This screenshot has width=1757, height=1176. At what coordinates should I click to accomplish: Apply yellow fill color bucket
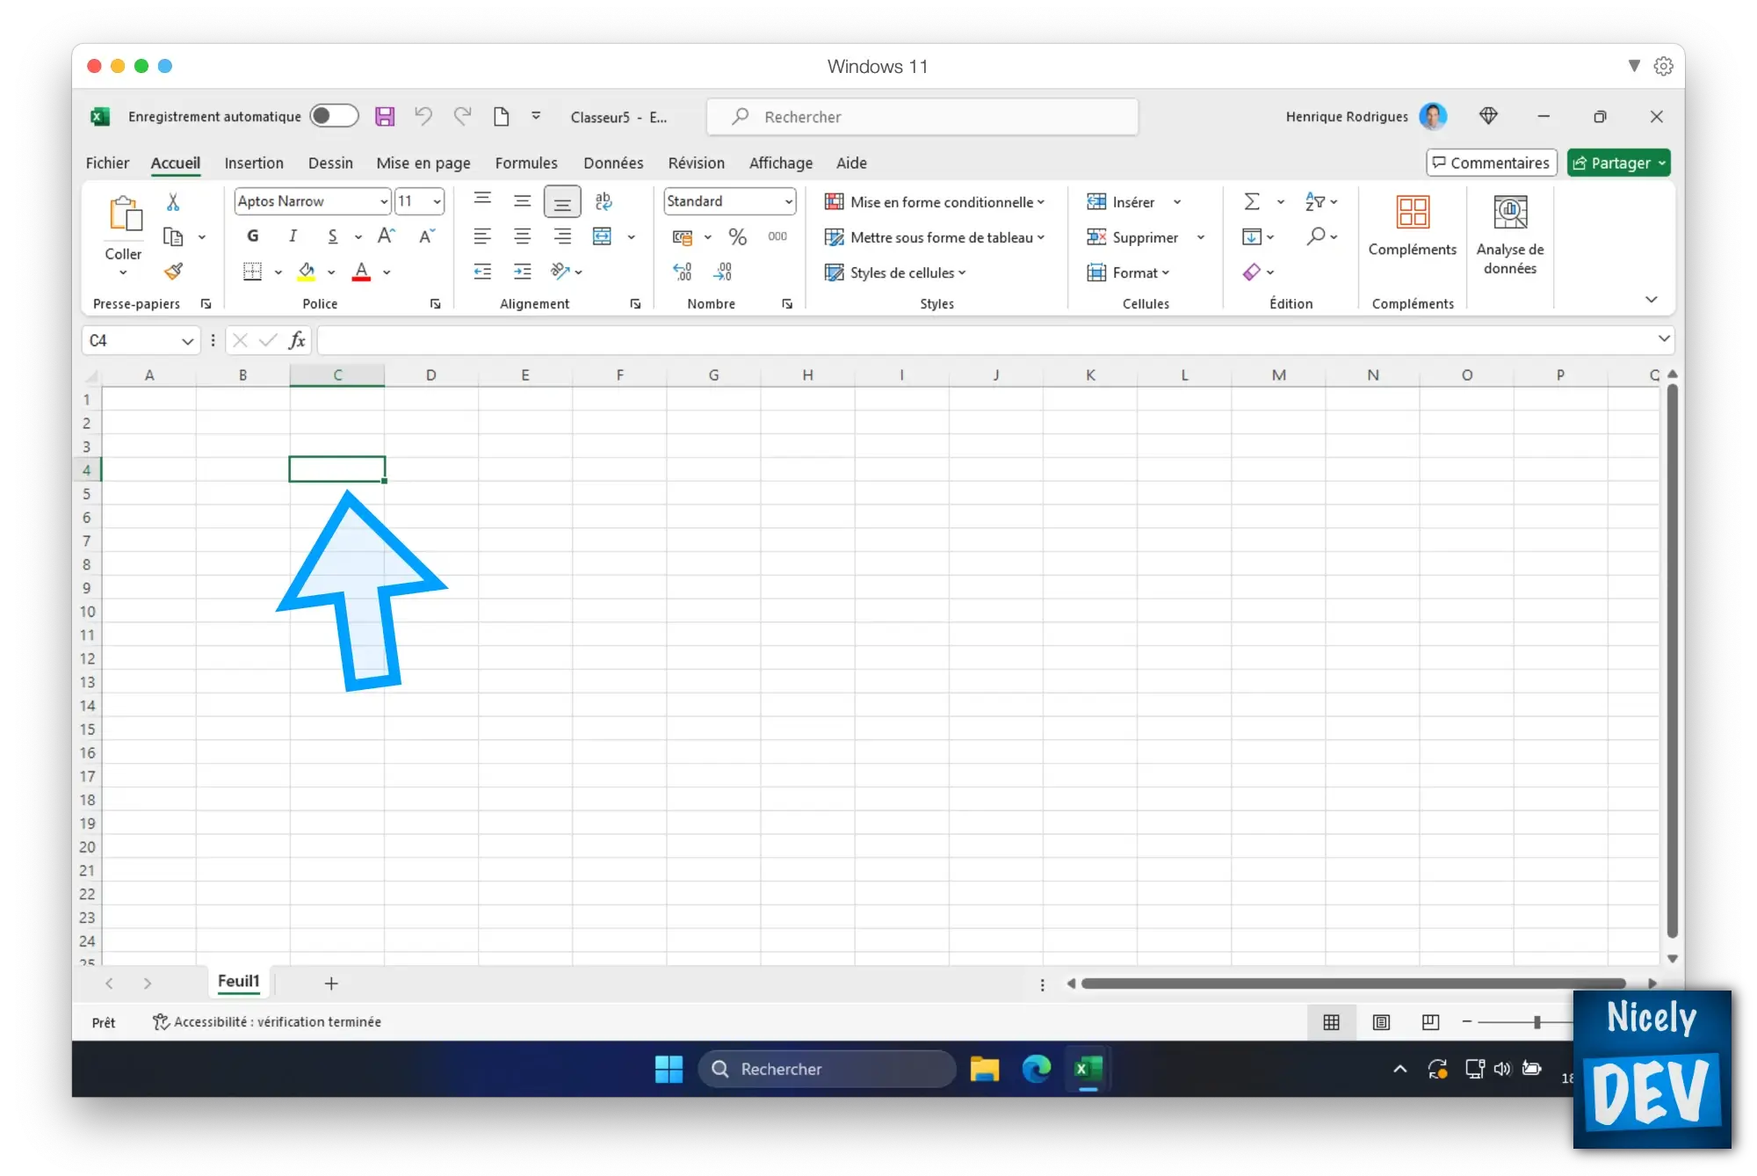[x=306, y=272]
